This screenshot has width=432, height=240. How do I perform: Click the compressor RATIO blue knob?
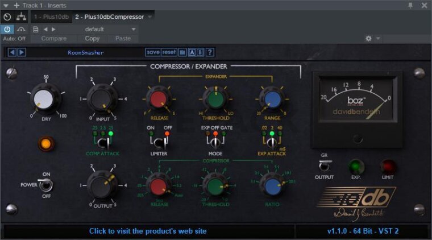(x=272, y=185)
